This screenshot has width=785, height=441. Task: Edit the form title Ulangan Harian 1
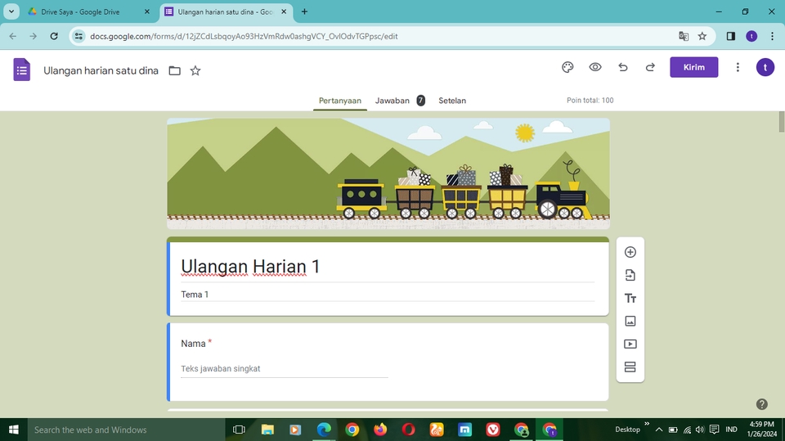point(388,267)
